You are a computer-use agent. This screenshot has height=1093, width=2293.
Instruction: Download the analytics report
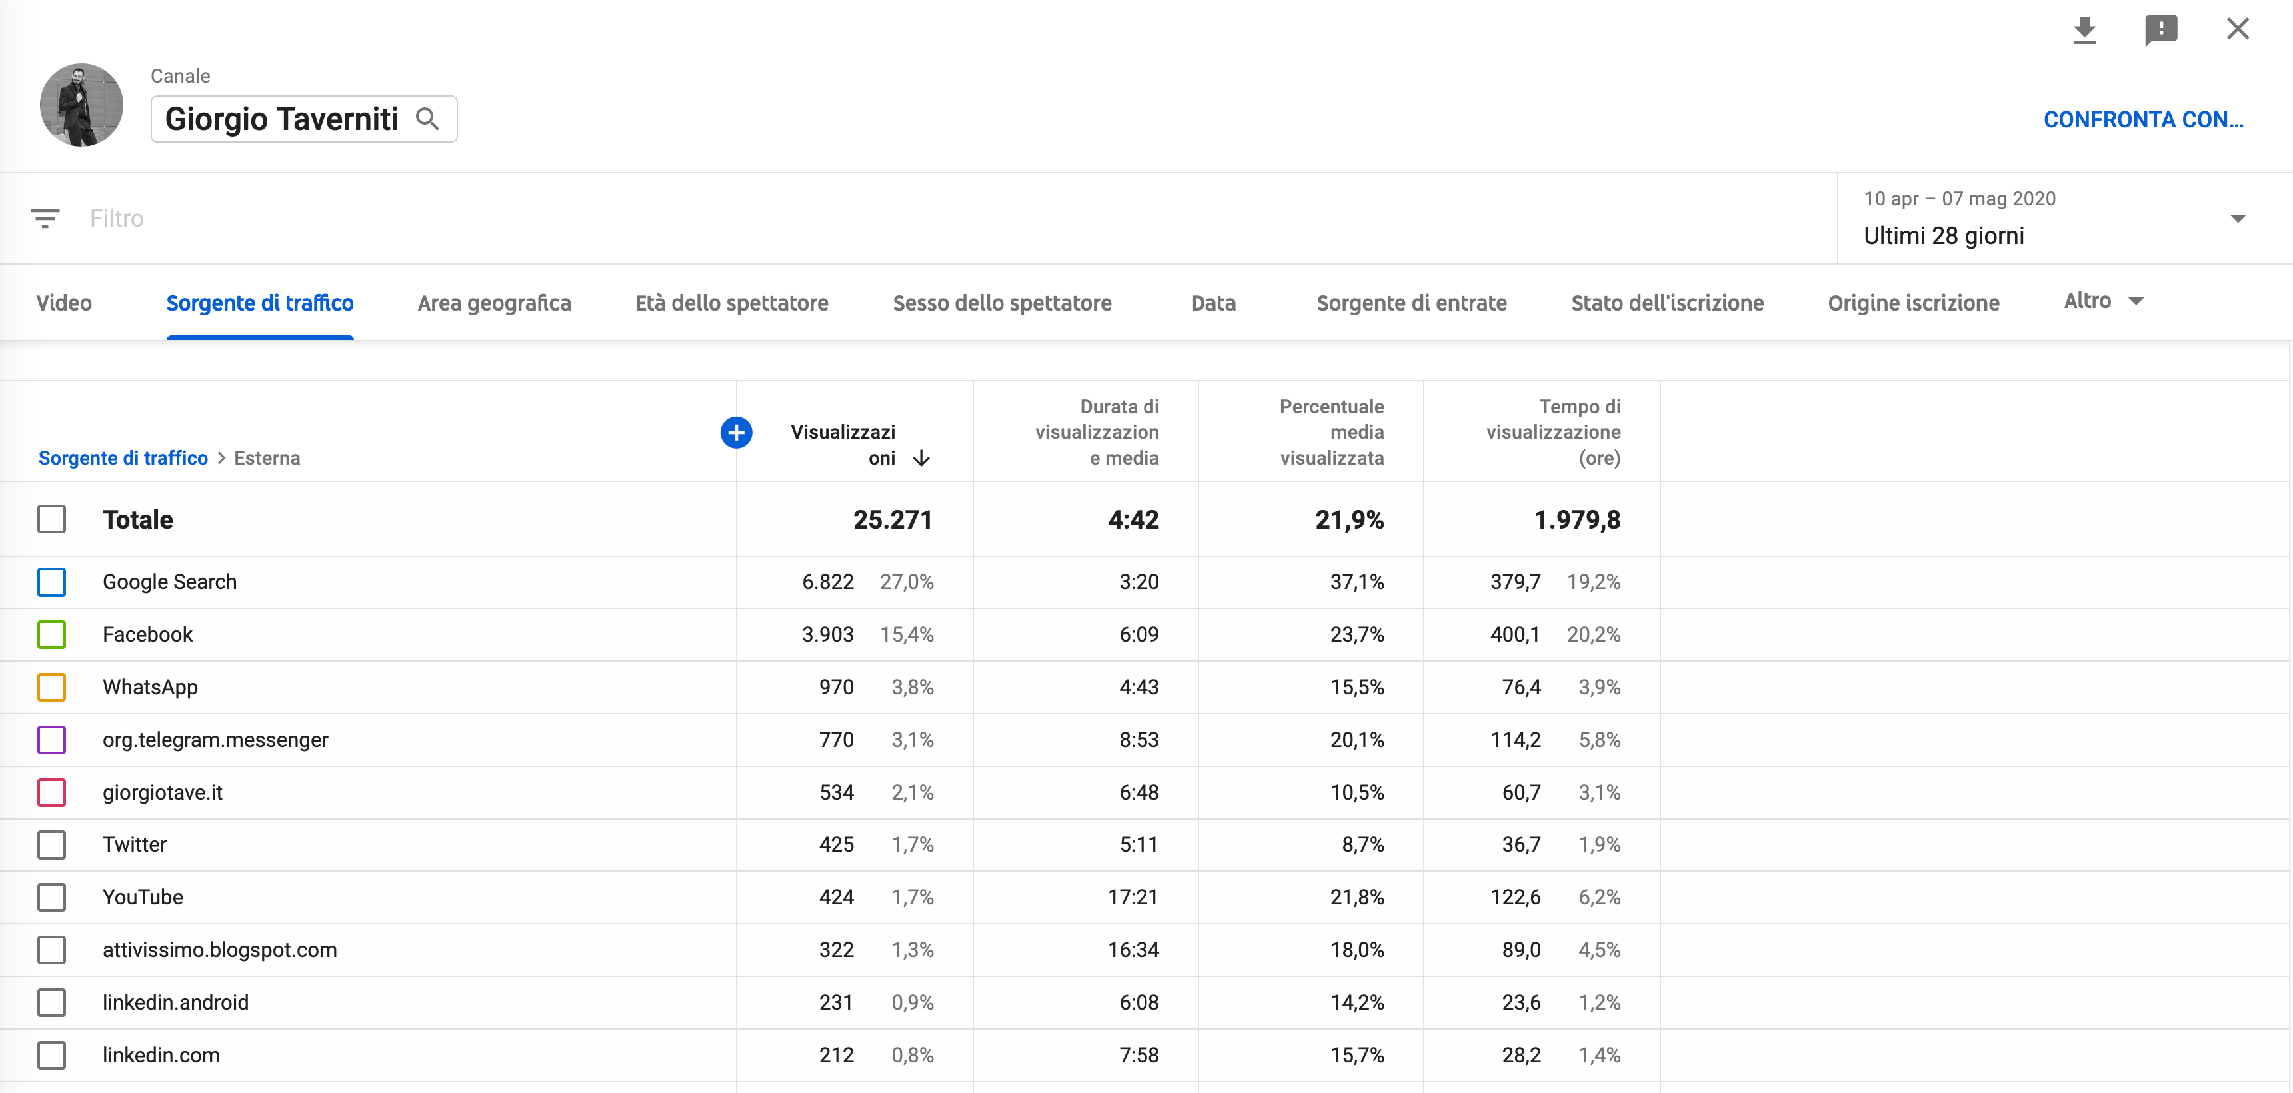[x=2084, y=29]
